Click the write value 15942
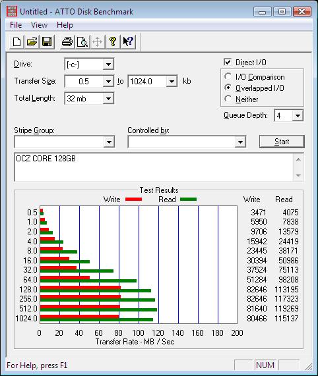Viewport: 318px width, 376px height. point(257,241)
